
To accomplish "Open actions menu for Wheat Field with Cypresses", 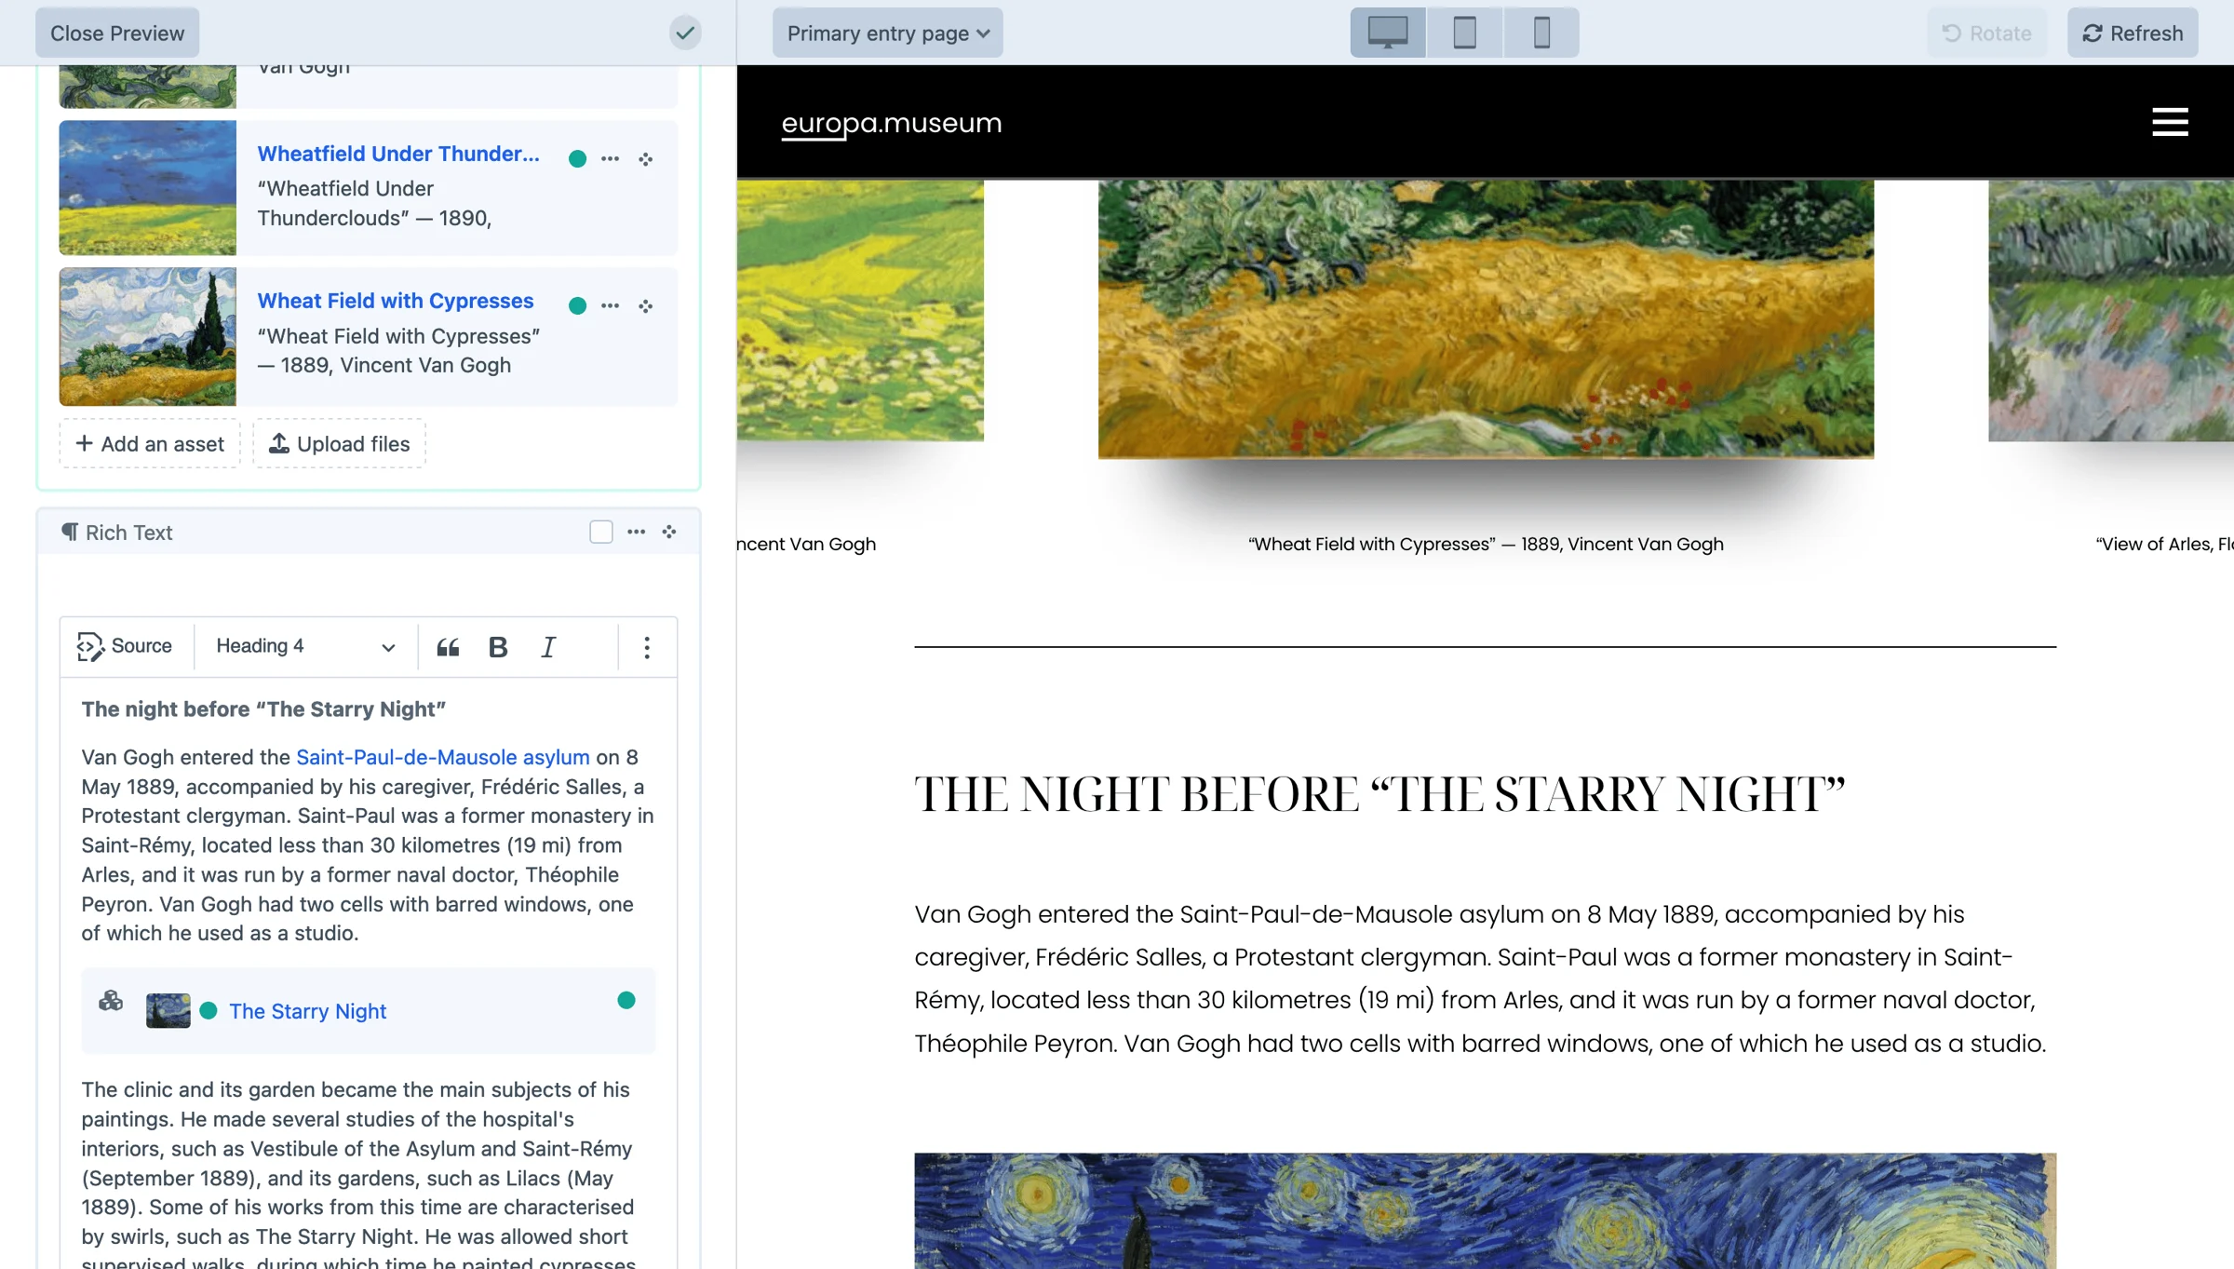I will [610, 306].
